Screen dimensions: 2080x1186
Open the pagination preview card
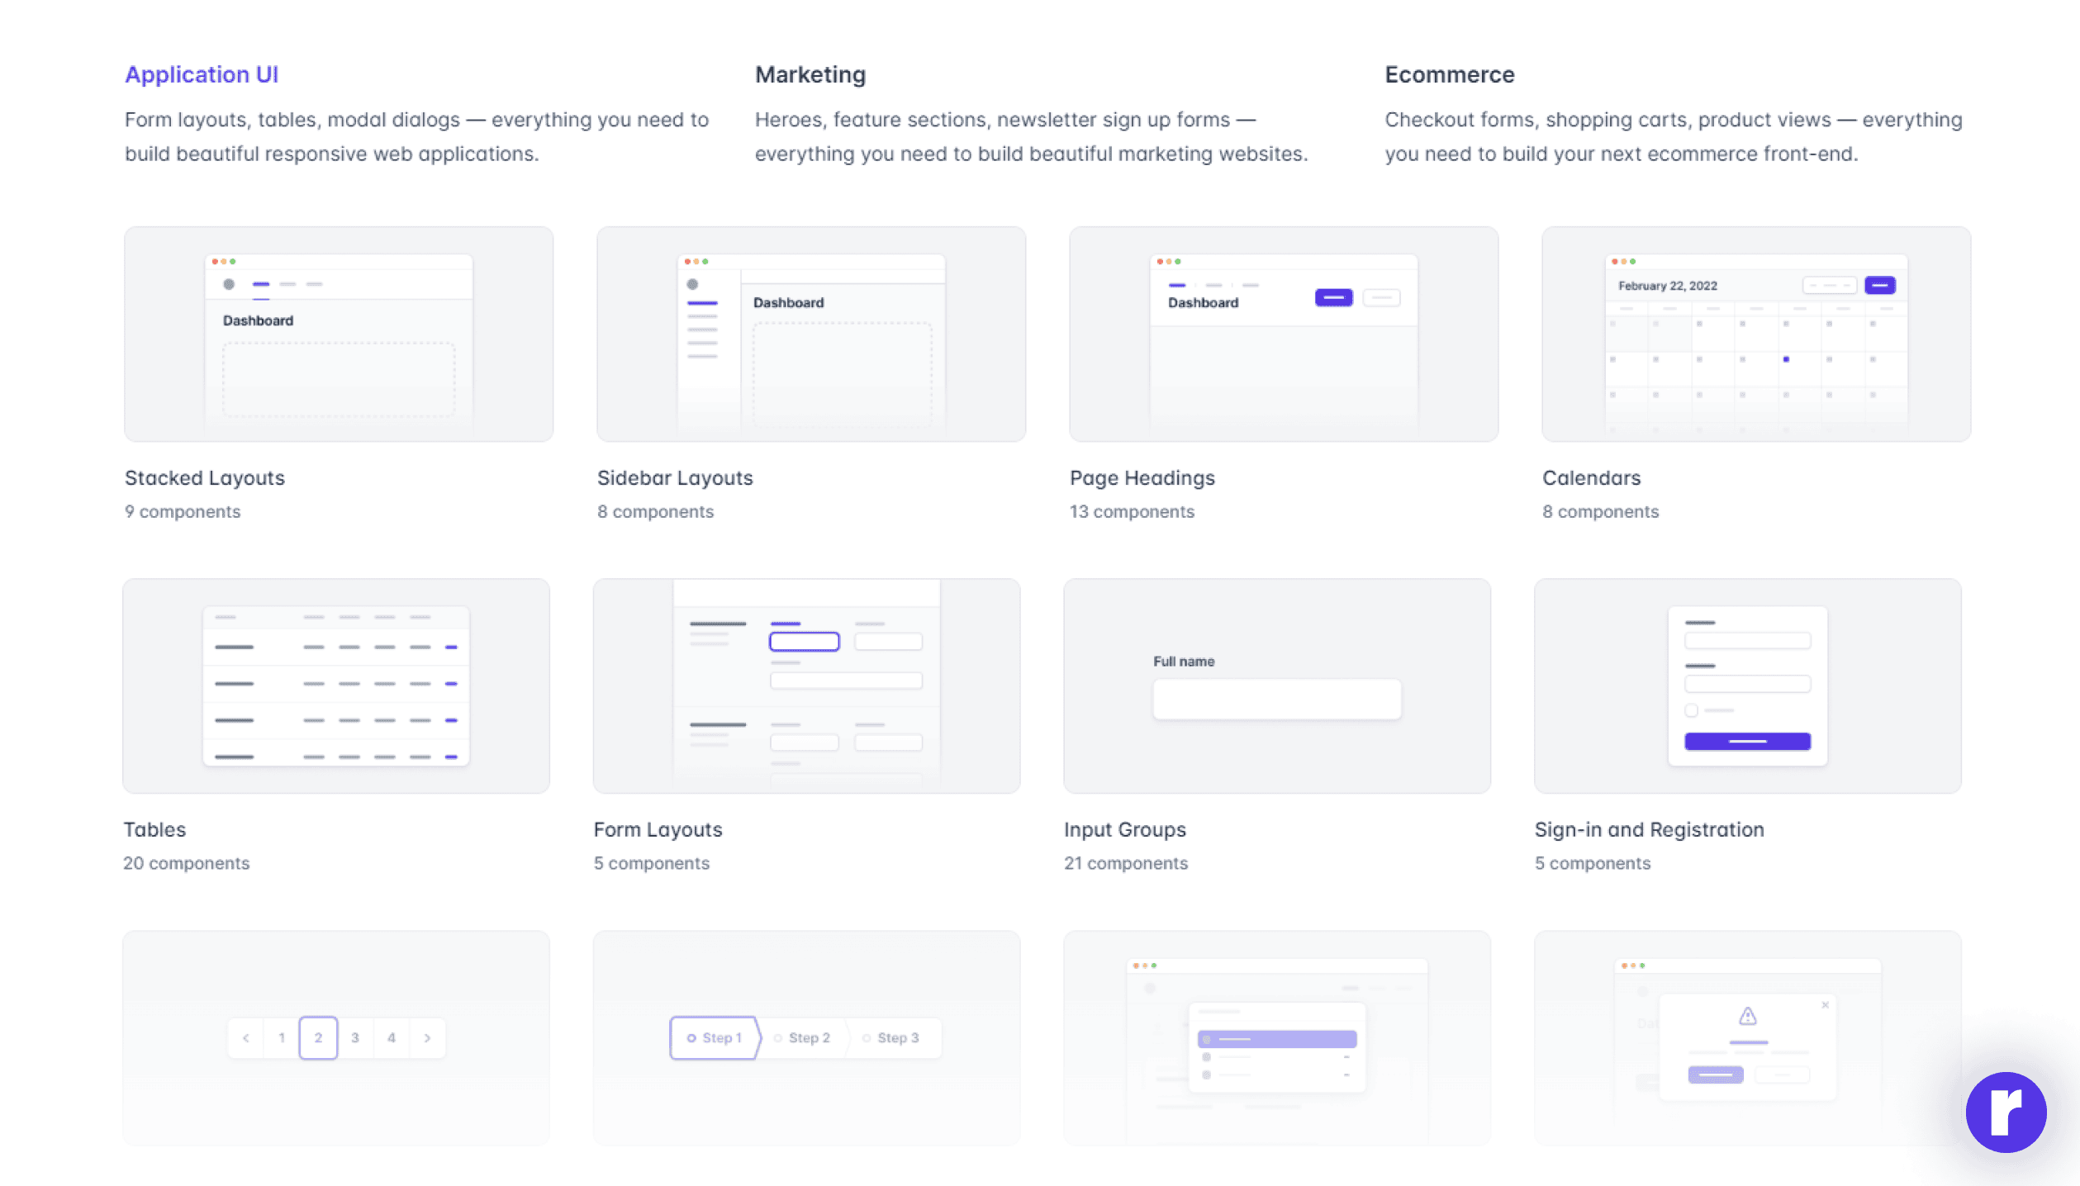point(336,1037)
